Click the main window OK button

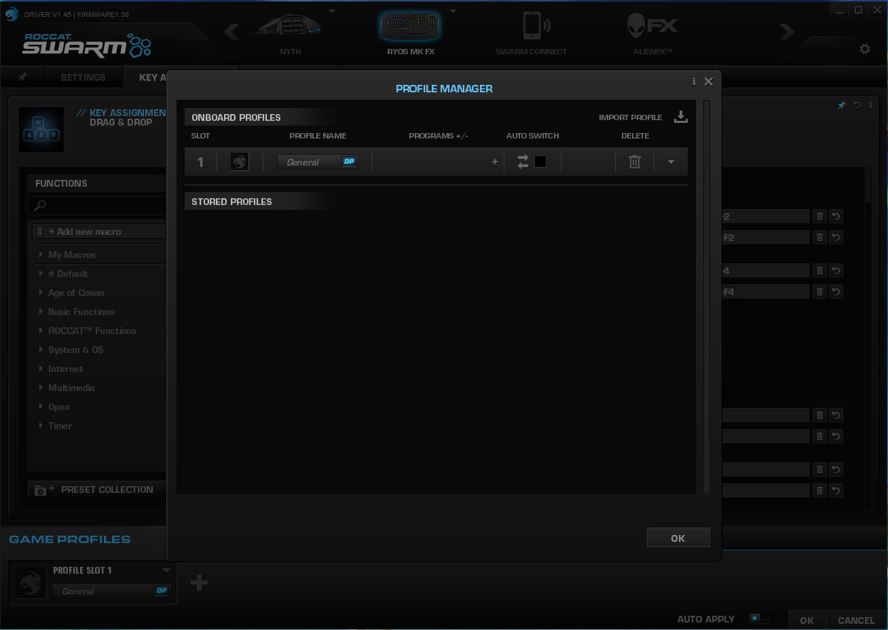tap(807, 620)
